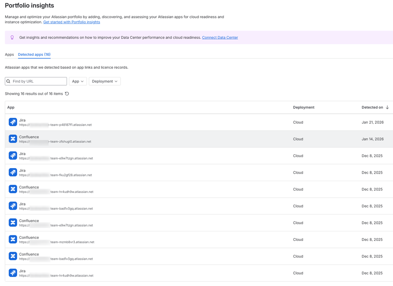This screenshot has height=286, width=393.
Task: Click the search magnifier icon
Action: pyautogui.click(x=8, y=81)
